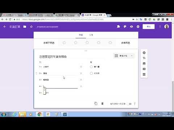
Task: Bookmark page with star in address bar
Action: tap(137, 19)
